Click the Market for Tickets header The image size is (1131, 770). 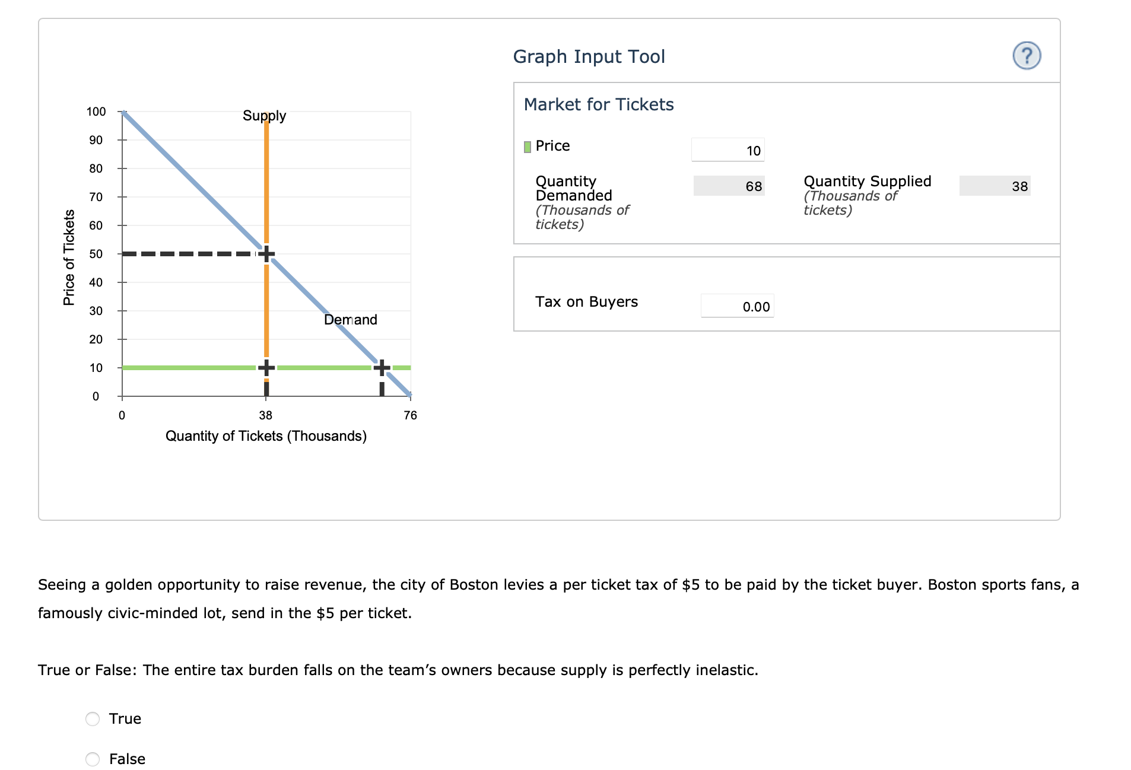599,104
